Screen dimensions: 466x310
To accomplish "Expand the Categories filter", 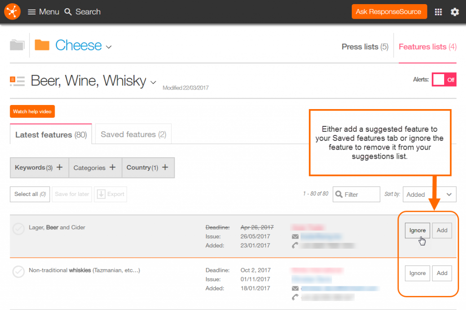I will [95, 167].
